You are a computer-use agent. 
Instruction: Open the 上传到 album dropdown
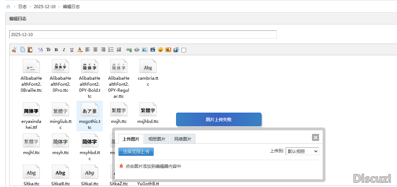point(302,151)
